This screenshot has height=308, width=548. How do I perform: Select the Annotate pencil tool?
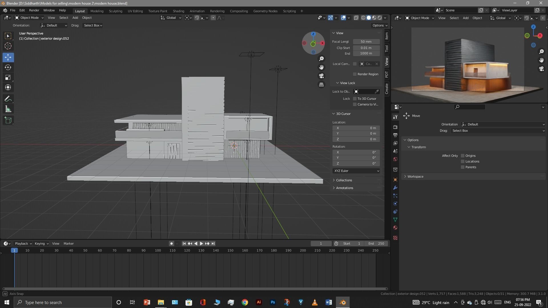pyautogui.click(x=8, y=99)
